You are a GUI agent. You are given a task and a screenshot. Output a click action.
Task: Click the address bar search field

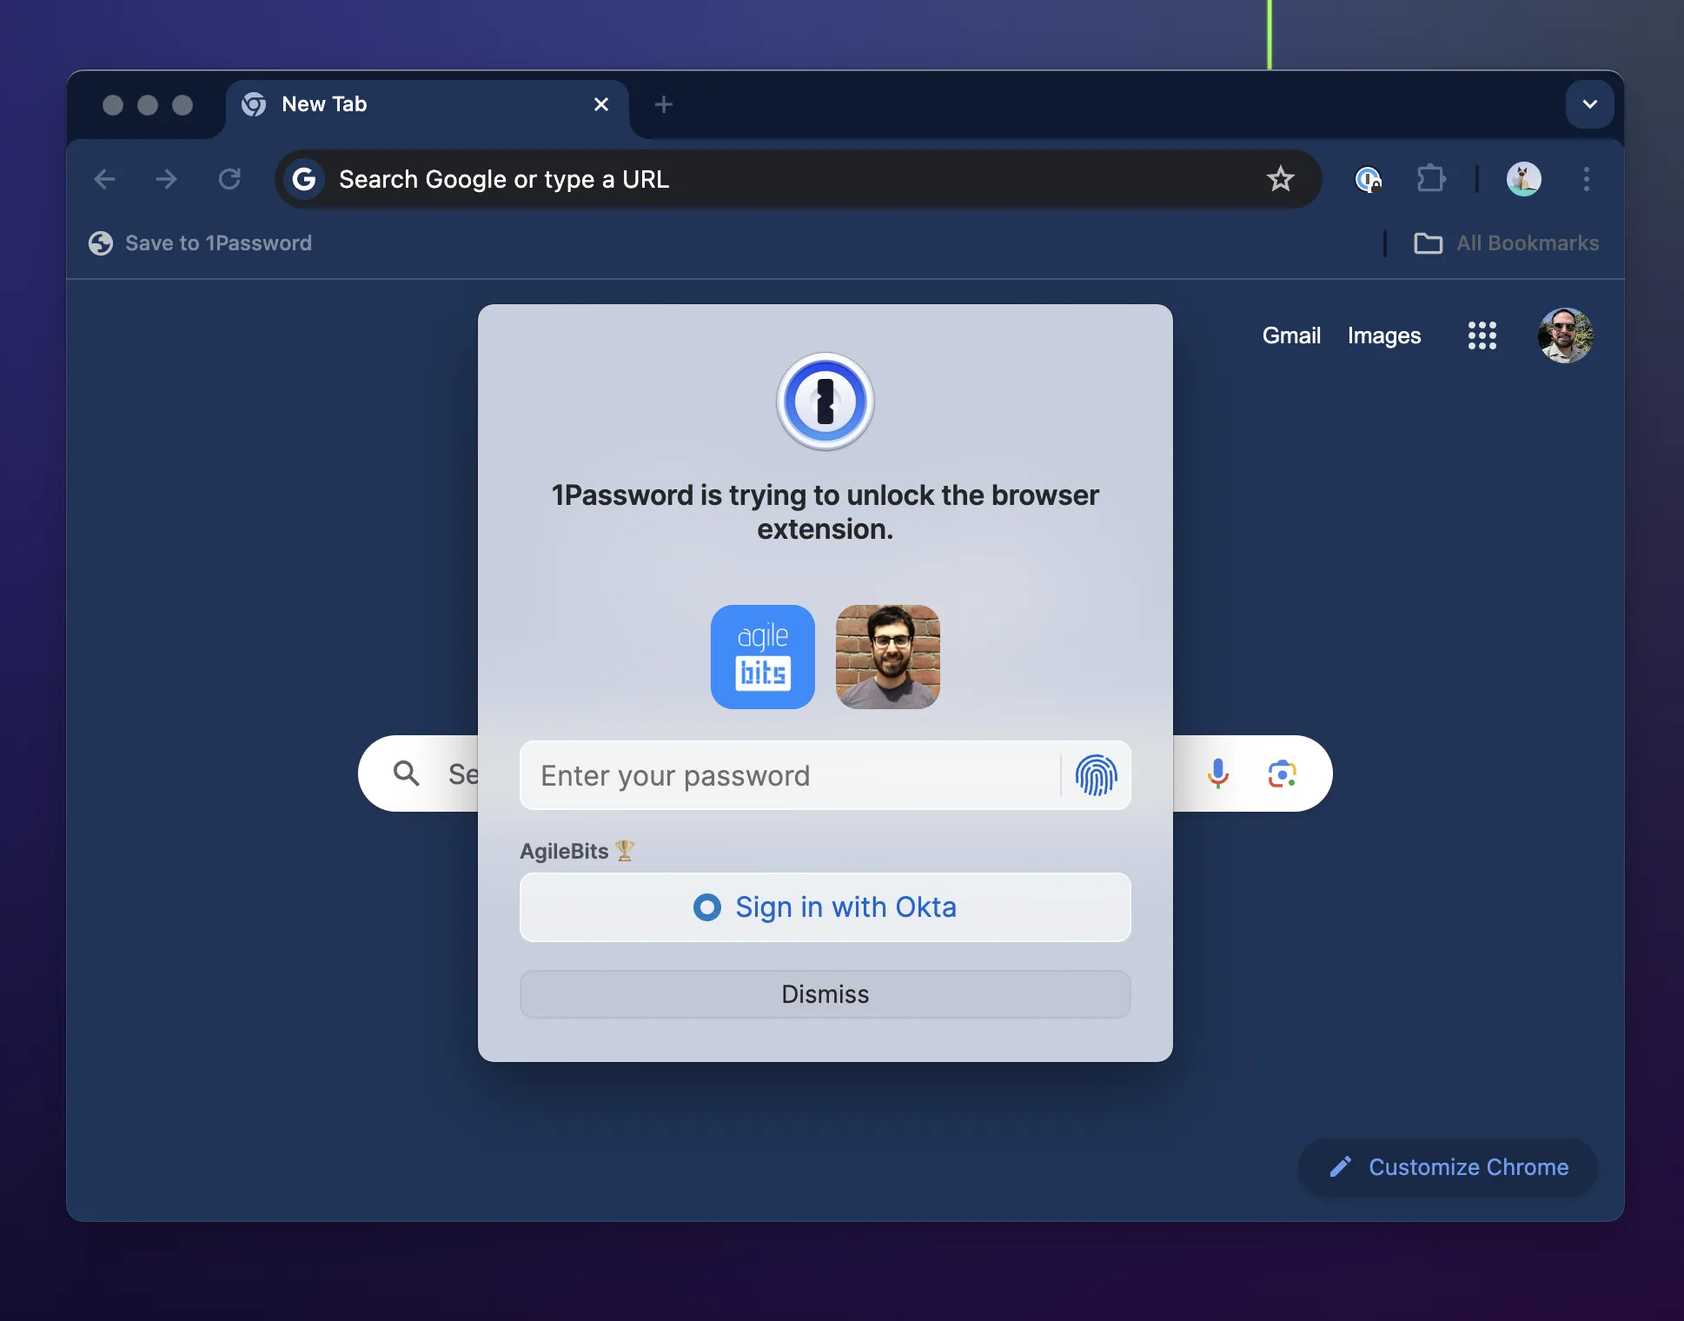798,179
